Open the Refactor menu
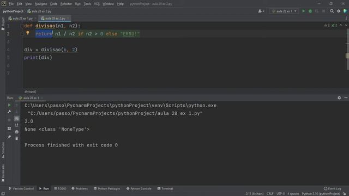Screen dimensions: 349x196 pyautogui.click(x=66, y=4)
